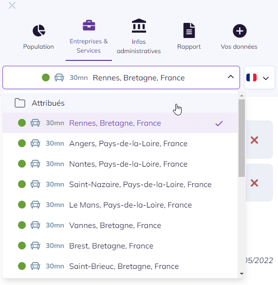This screenshot has width=278, height=285.
Task: Select Nantes, Pays-de-la-Loire, France option
Action: pos(120,164)
